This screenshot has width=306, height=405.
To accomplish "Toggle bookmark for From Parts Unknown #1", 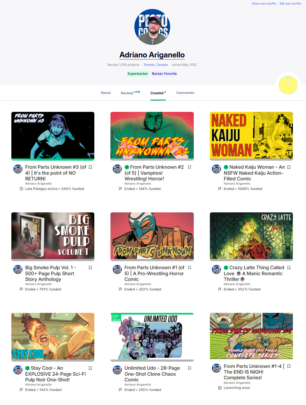I will point(190,268).
